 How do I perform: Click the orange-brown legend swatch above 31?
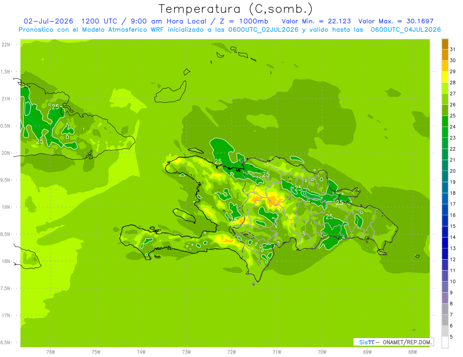445,44
